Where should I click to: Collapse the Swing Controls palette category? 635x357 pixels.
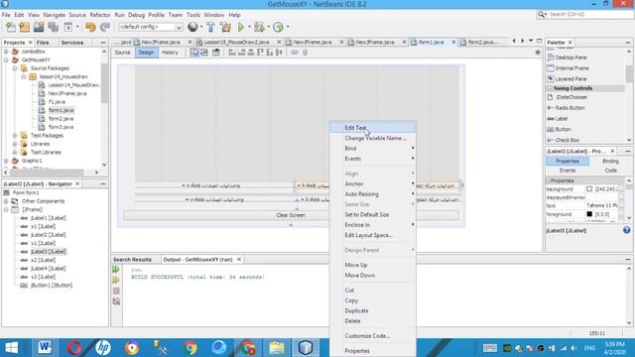550,88
